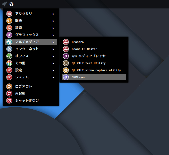Click the その他 four-color icon
The width and height of the screenshot is (169, 155).
click(x=9, y=63)
